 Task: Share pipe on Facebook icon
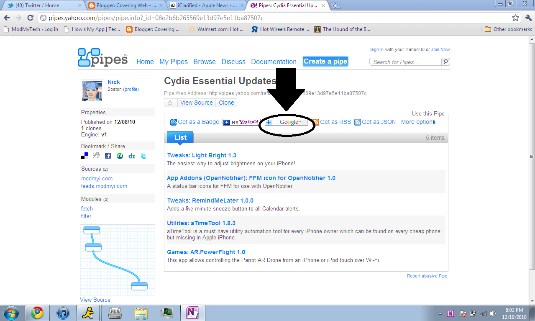tap(108, 156)
